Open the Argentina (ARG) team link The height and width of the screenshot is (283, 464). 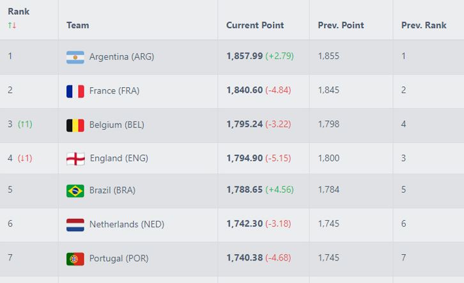121,56
